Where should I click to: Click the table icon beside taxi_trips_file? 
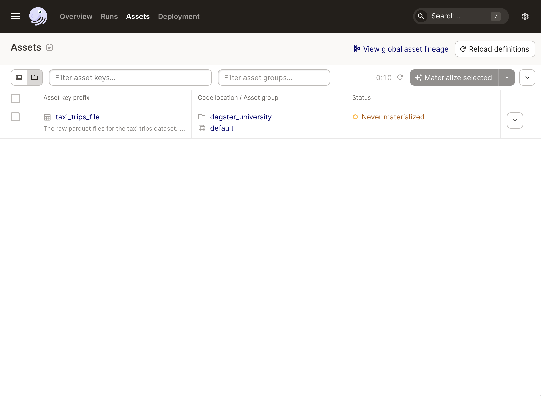(47, 117)
